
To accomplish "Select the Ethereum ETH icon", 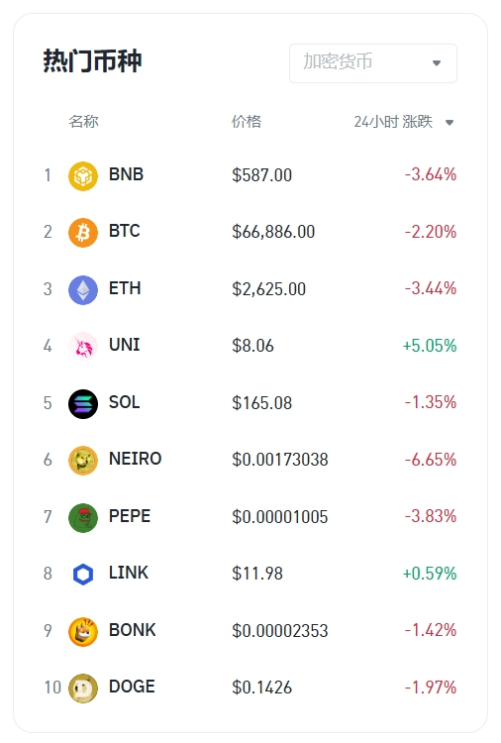I will [83, 289].
